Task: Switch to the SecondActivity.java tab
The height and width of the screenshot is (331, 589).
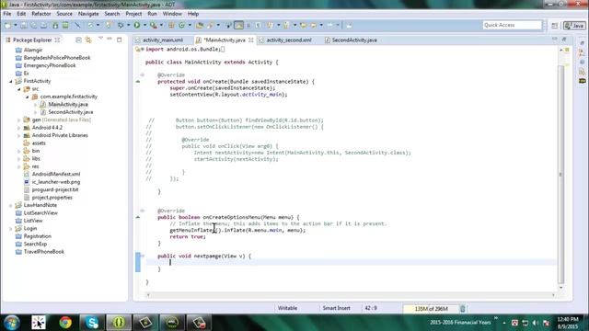Action: pos(354,40)
